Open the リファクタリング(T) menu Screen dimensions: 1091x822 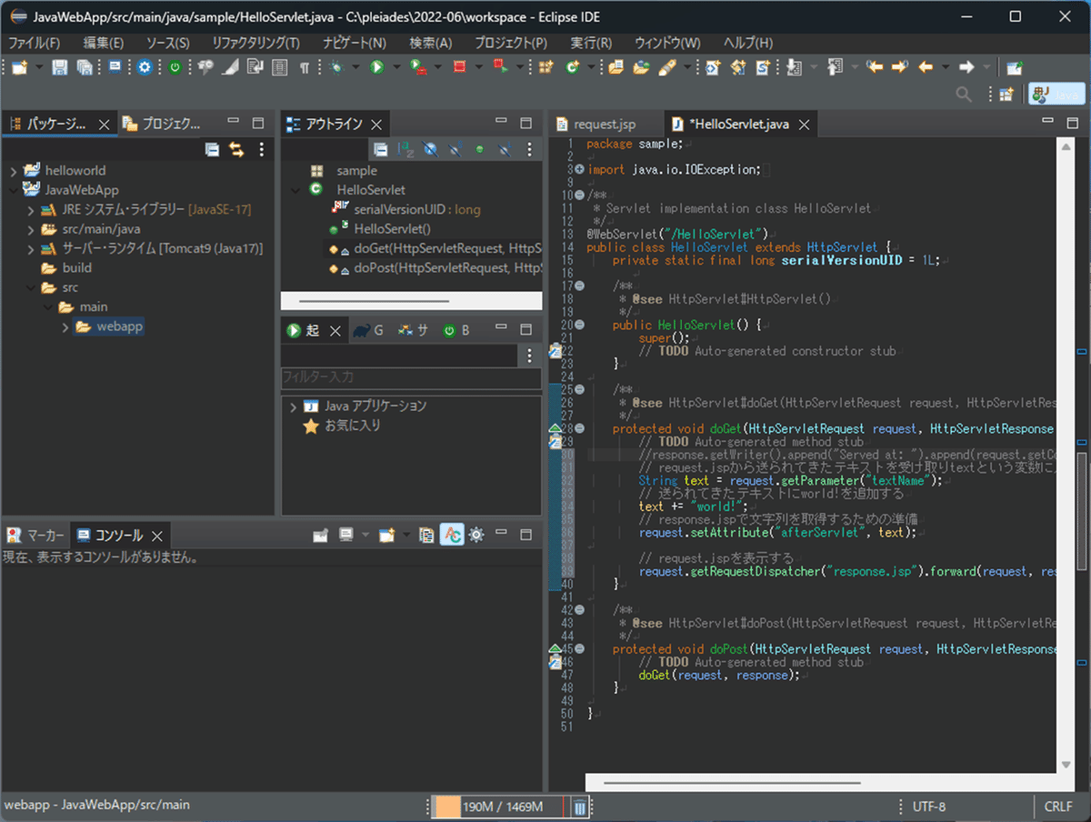[255, 43]
